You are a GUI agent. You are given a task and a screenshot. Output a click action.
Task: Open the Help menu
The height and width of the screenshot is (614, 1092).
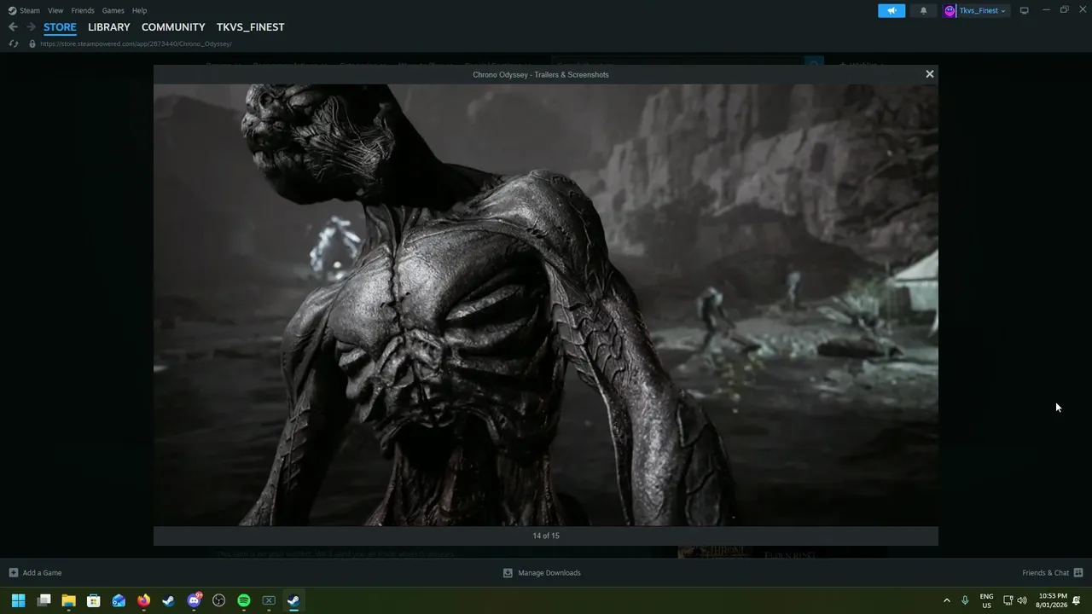[x=139, y=10]
